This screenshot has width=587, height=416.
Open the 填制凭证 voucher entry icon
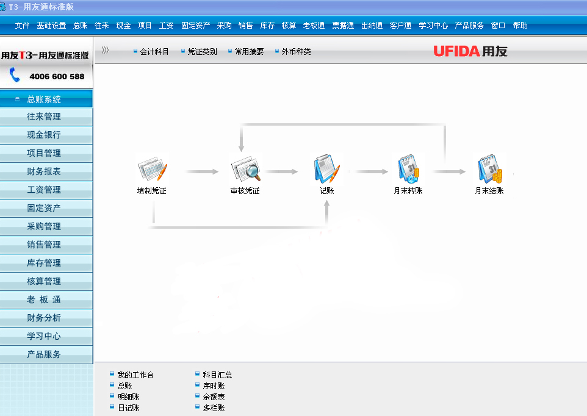(x=152, y=170)
